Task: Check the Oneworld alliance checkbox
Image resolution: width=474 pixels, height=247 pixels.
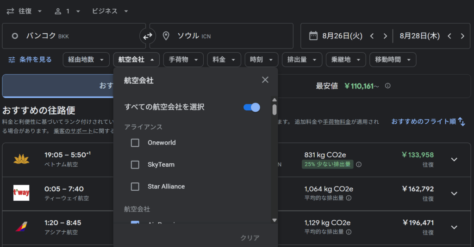Action: (135, 143)
